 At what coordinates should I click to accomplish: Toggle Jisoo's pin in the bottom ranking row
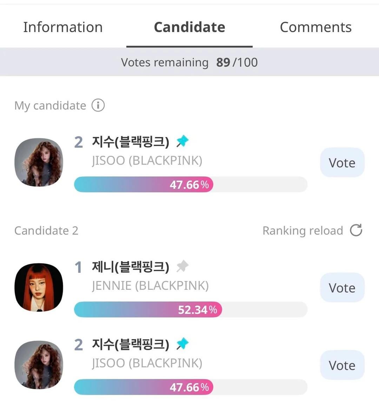point(182,344)
